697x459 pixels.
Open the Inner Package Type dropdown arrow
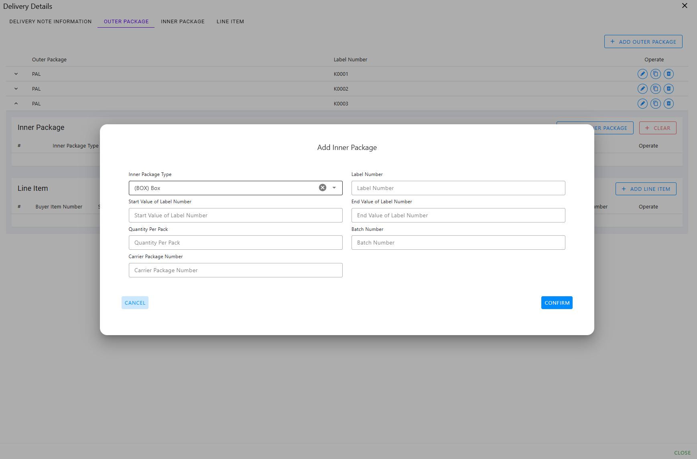pyautogui.click(x=334, y=188)
